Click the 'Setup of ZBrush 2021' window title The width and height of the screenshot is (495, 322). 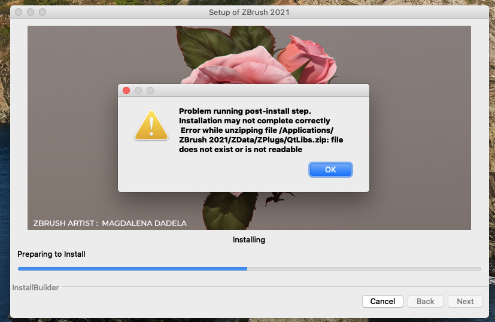click(x=249, y=13)
